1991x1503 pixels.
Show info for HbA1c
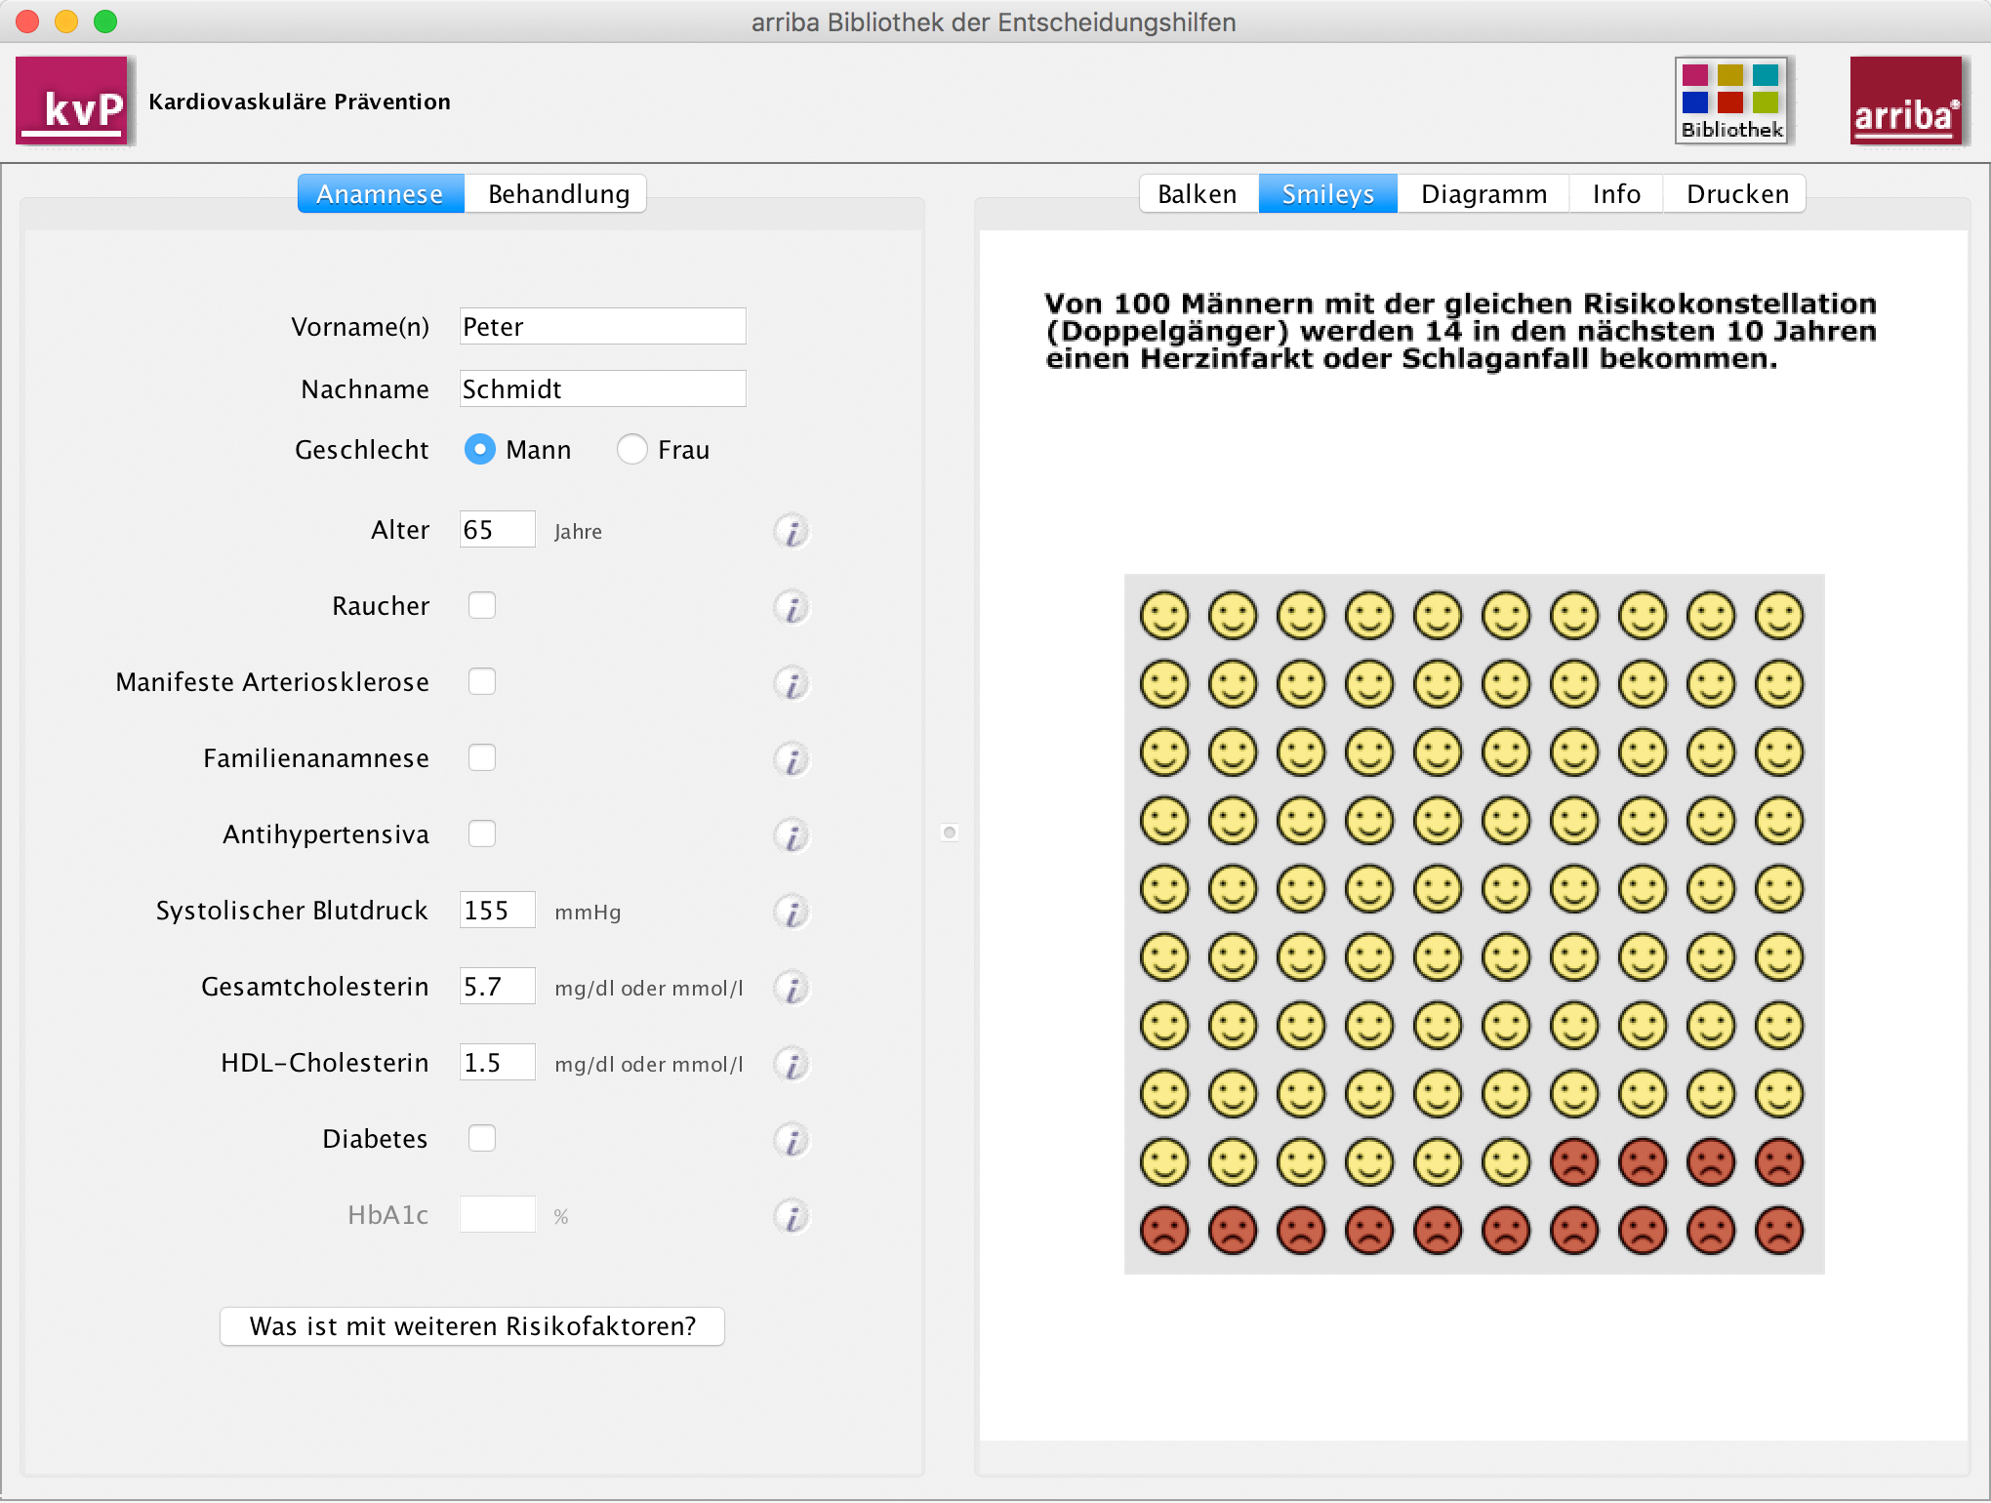tap(792, 1217)
